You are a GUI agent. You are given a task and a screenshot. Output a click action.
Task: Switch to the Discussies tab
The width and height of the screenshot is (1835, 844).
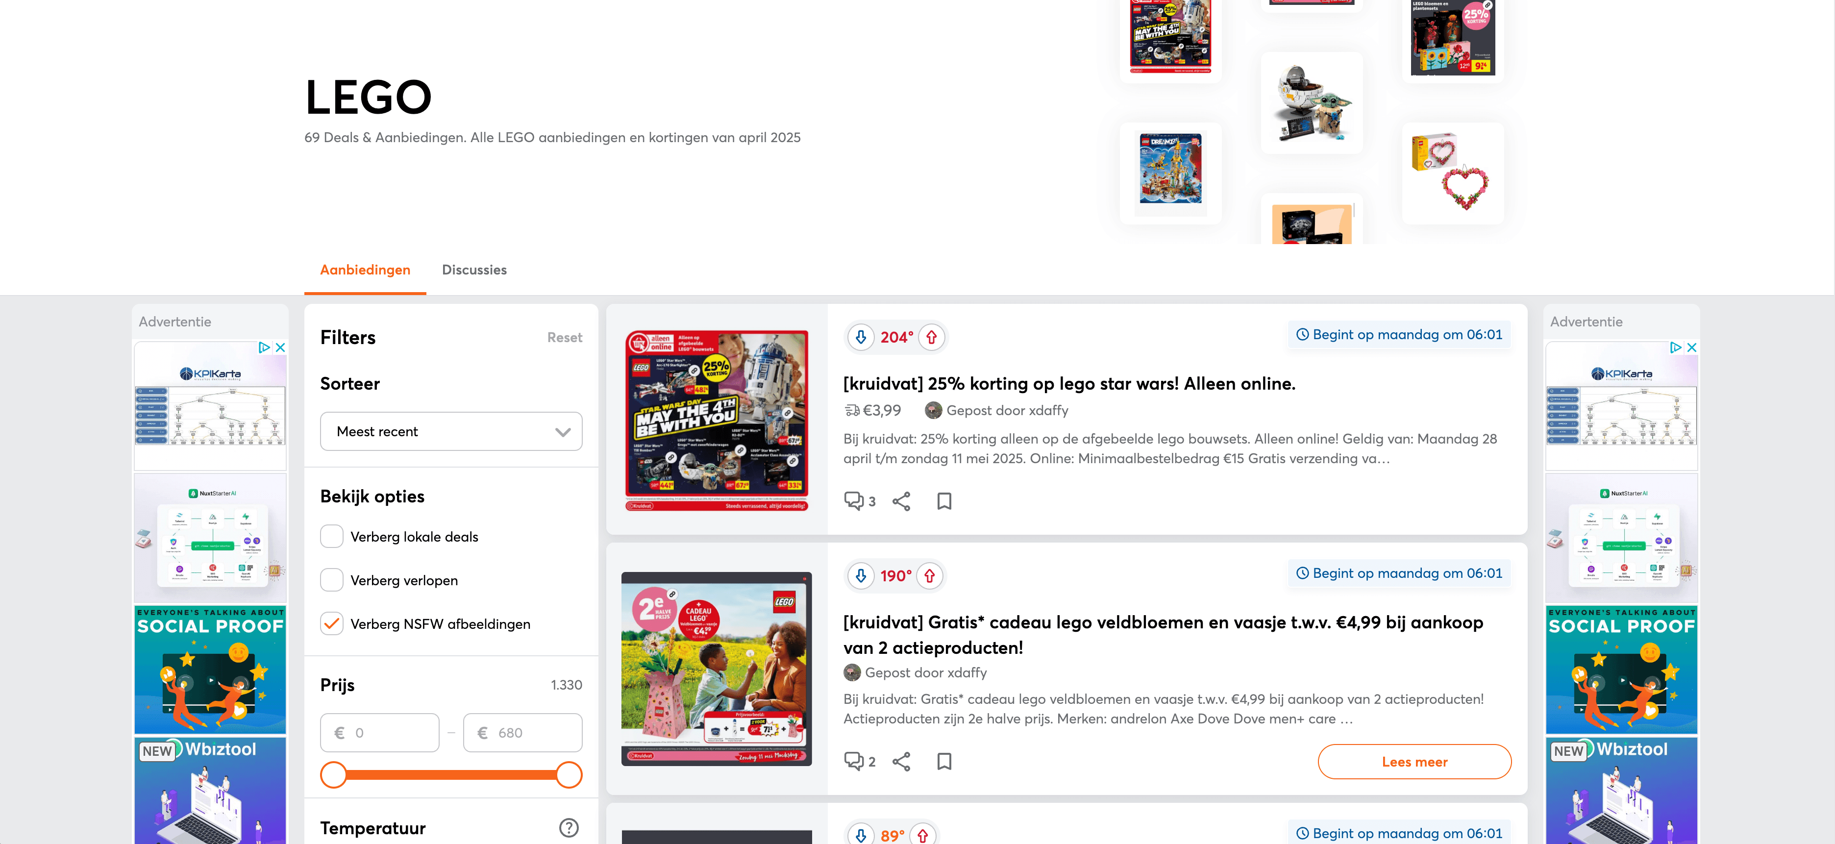(474, 270)
